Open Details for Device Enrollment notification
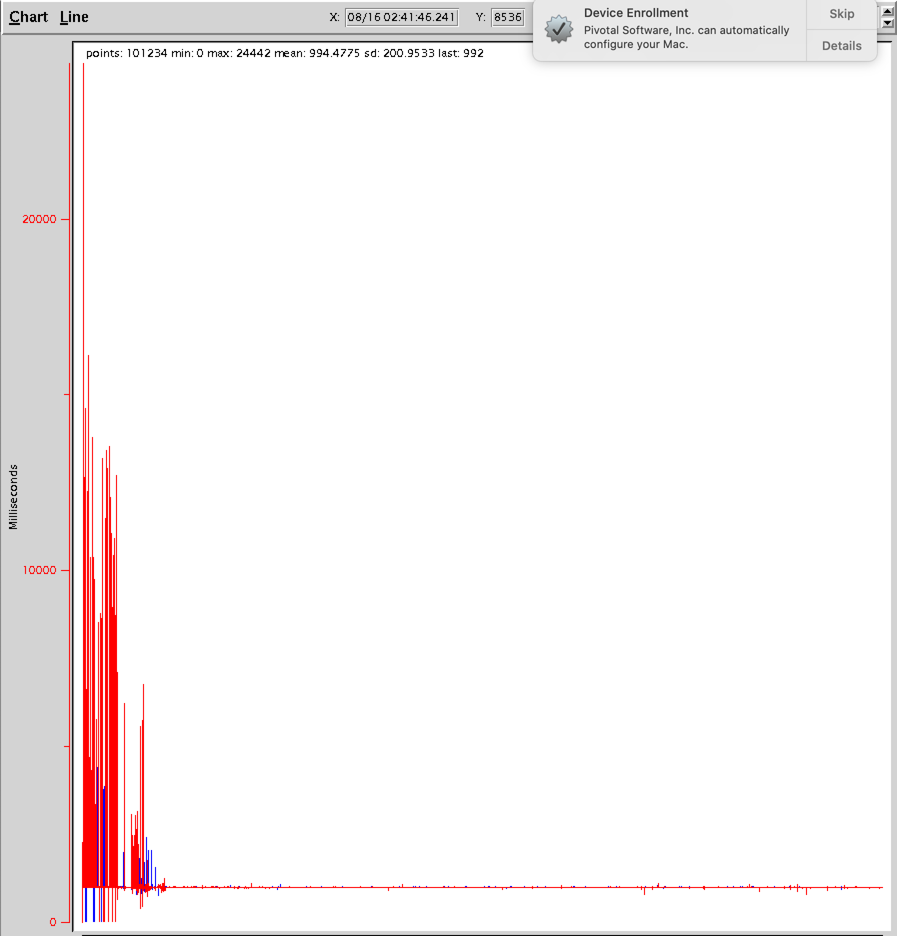 (841, 46)
